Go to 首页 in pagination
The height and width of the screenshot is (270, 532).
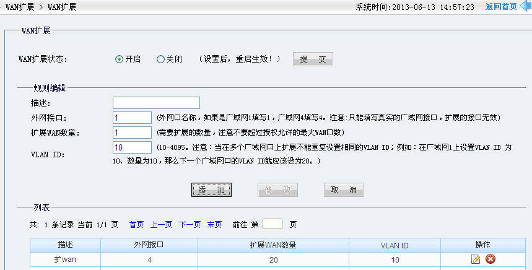(136, 225)
